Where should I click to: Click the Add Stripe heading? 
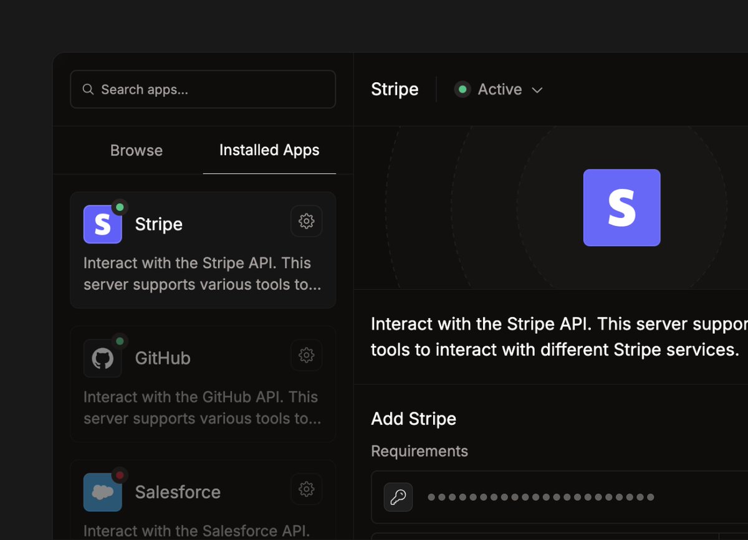pyautogui.click(x=413, y=419)
